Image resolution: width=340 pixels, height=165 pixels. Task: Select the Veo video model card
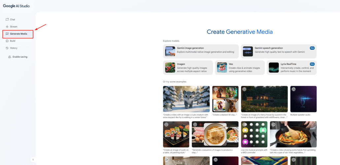pos(240,68)
